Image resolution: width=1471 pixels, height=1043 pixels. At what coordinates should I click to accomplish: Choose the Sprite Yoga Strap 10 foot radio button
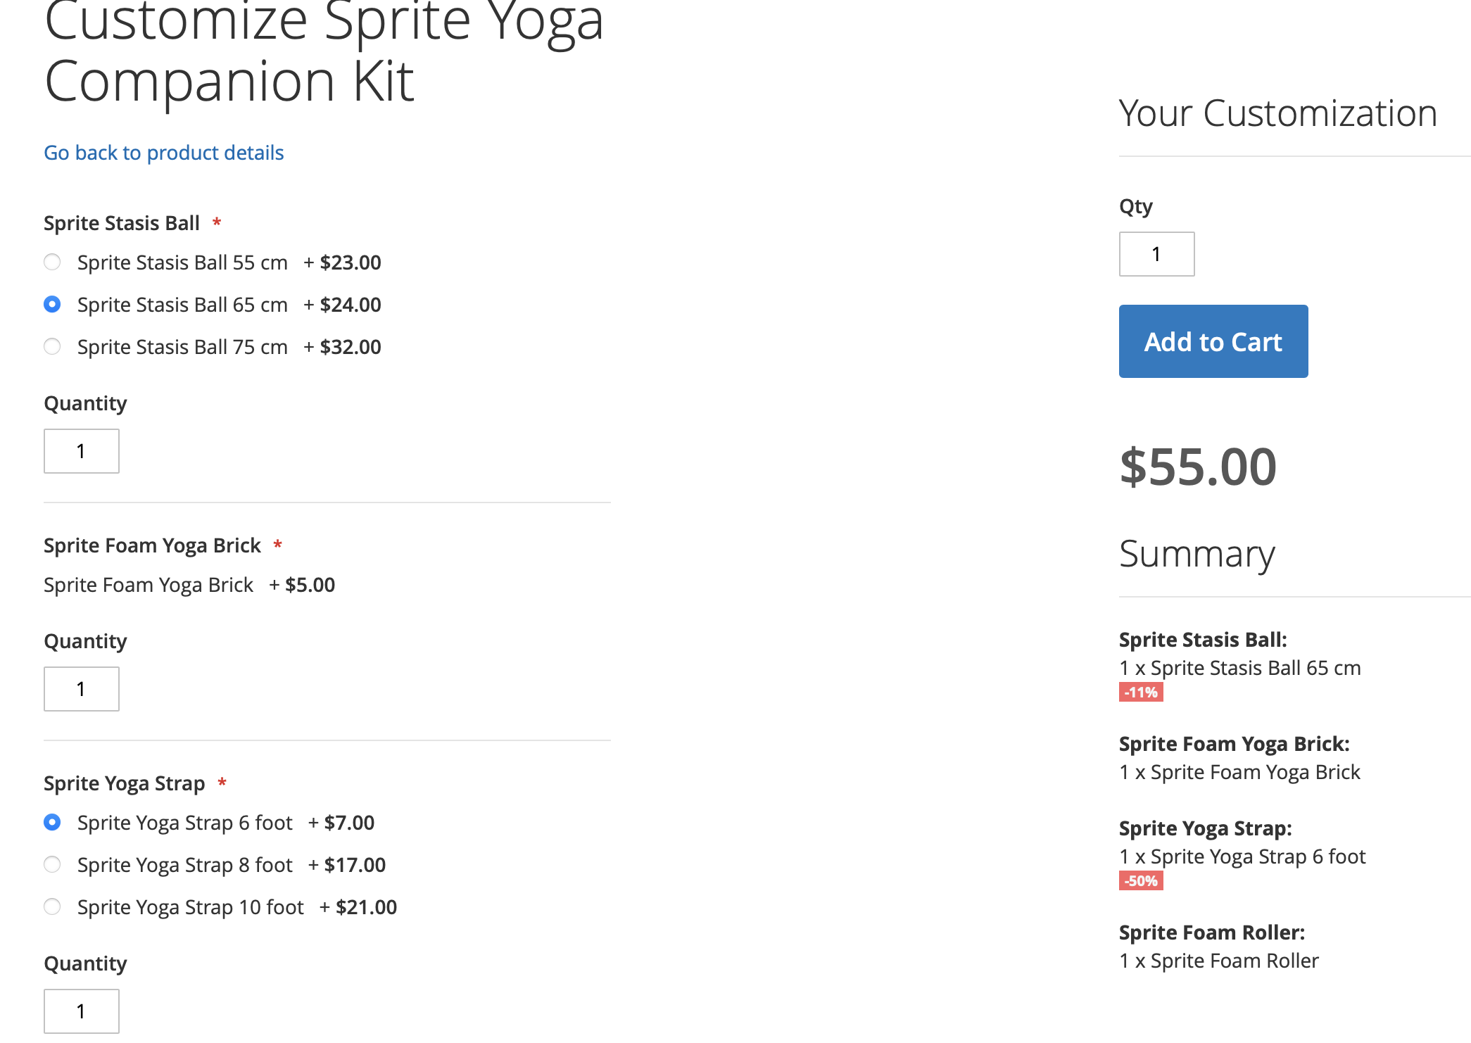click(52, 907)
